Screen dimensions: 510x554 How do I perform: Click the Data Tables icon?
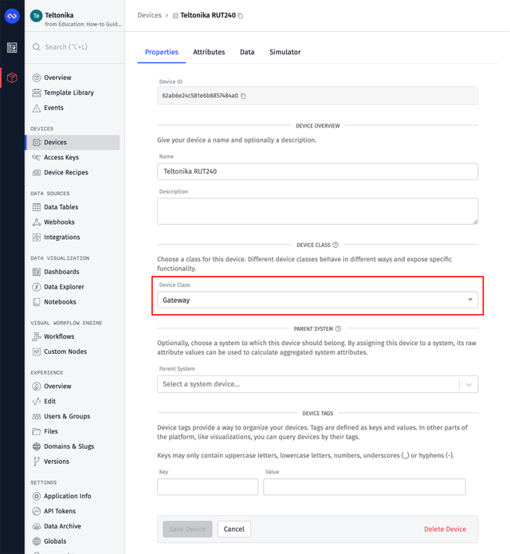[37, 207]
